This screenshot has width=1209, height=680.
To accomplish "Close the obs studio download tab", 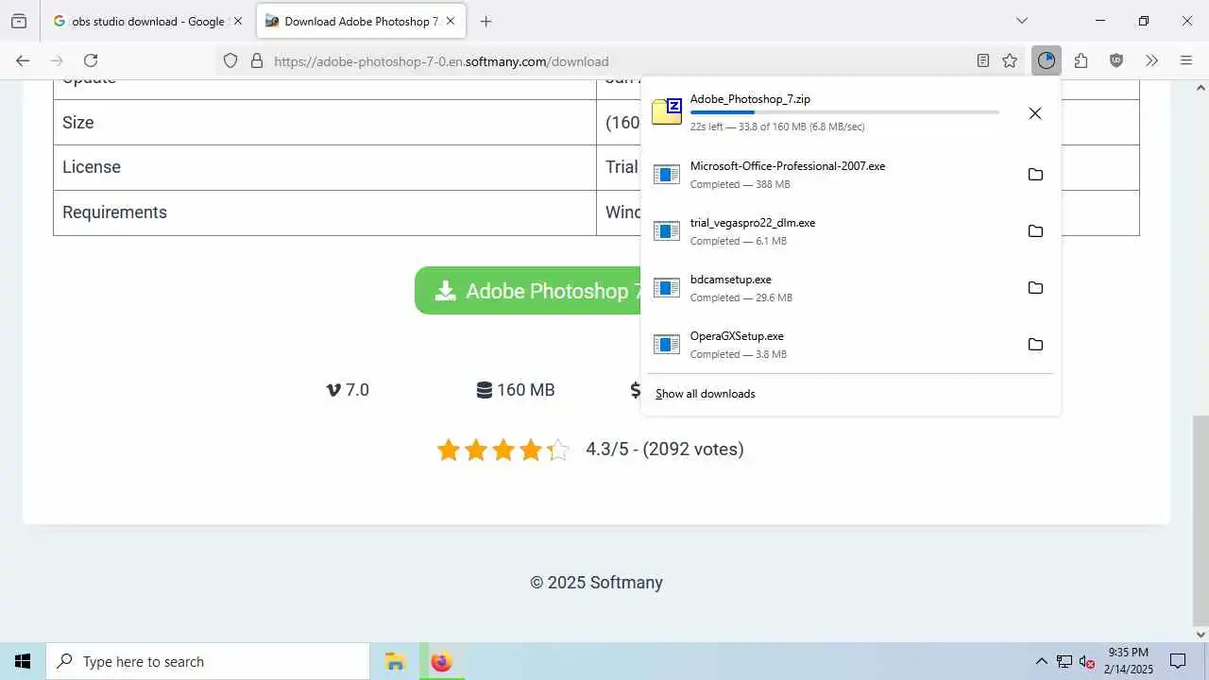I will [x=238, y=21].
